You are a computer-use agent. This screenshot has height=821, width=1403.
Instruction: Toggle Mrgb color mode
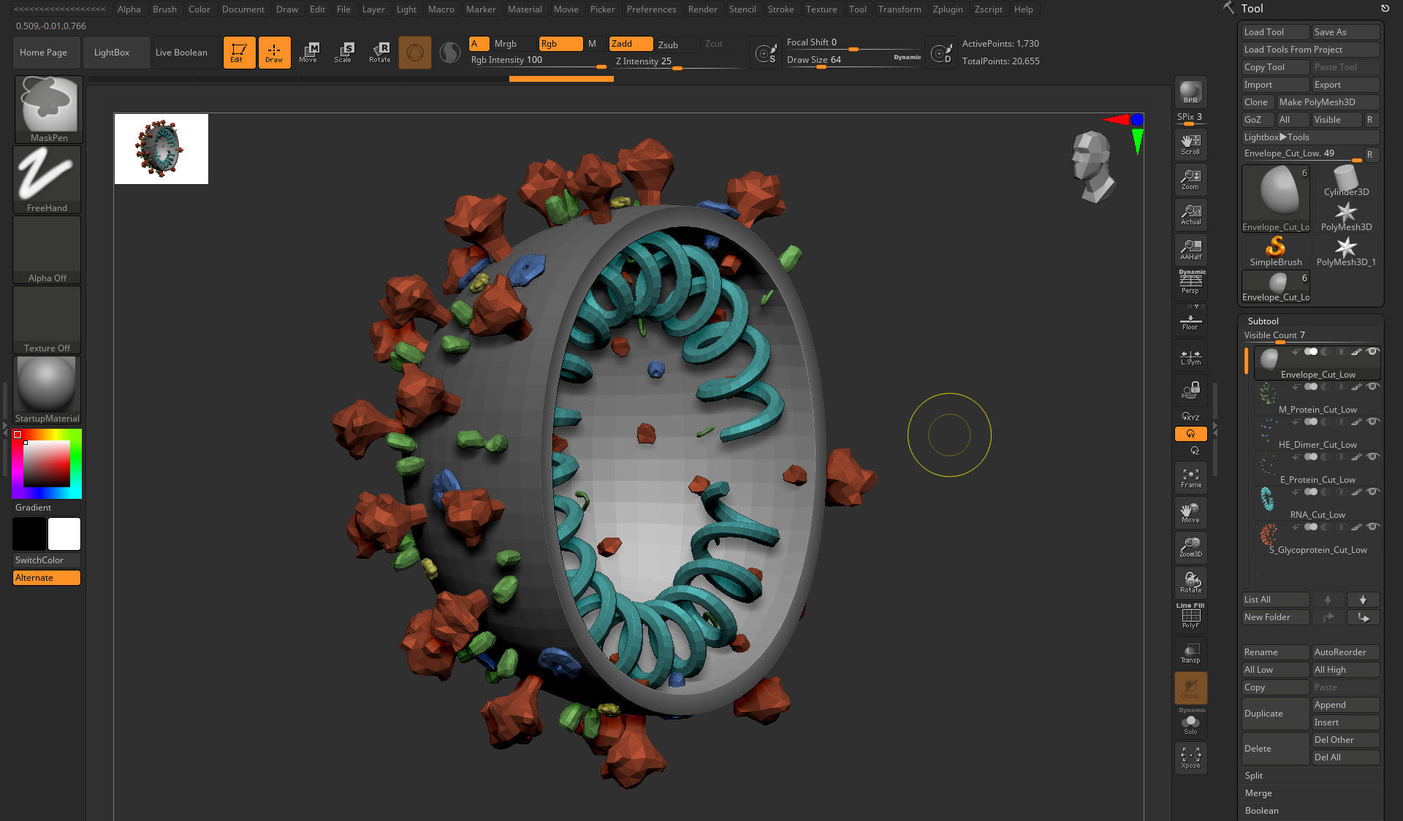[513, 44]
